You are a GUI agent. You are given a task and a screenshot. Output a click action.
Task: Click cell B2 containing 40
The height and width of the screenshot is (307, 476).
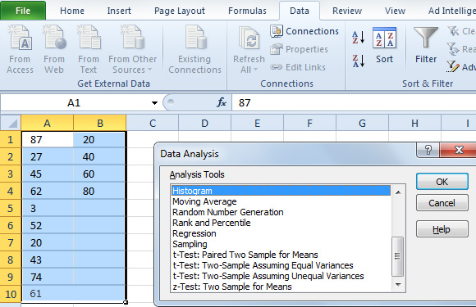click(x=99, y=157)
